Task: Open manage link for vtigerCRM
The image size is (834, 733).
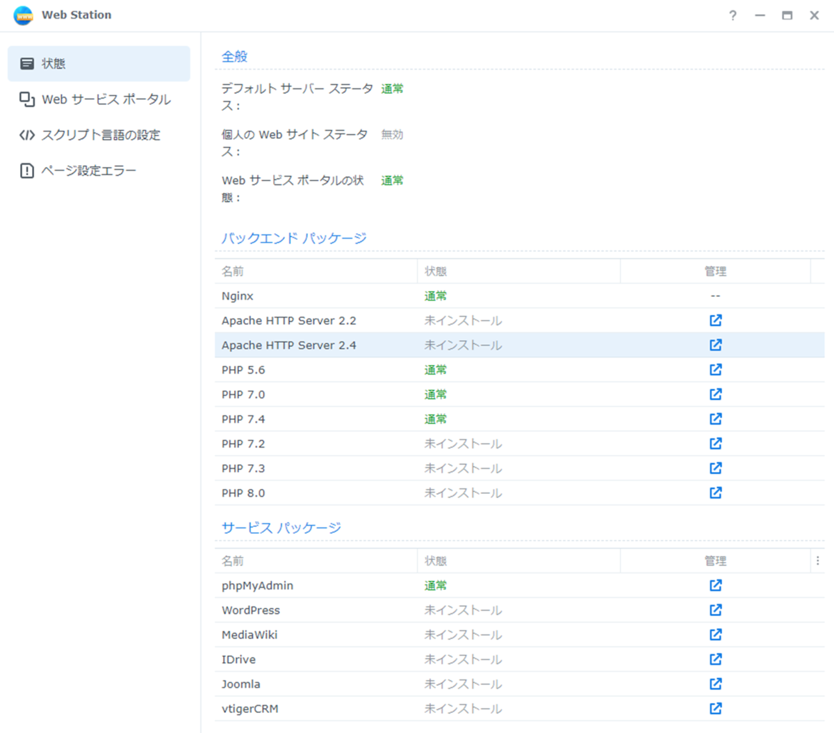Action: [x=715, y=709]
